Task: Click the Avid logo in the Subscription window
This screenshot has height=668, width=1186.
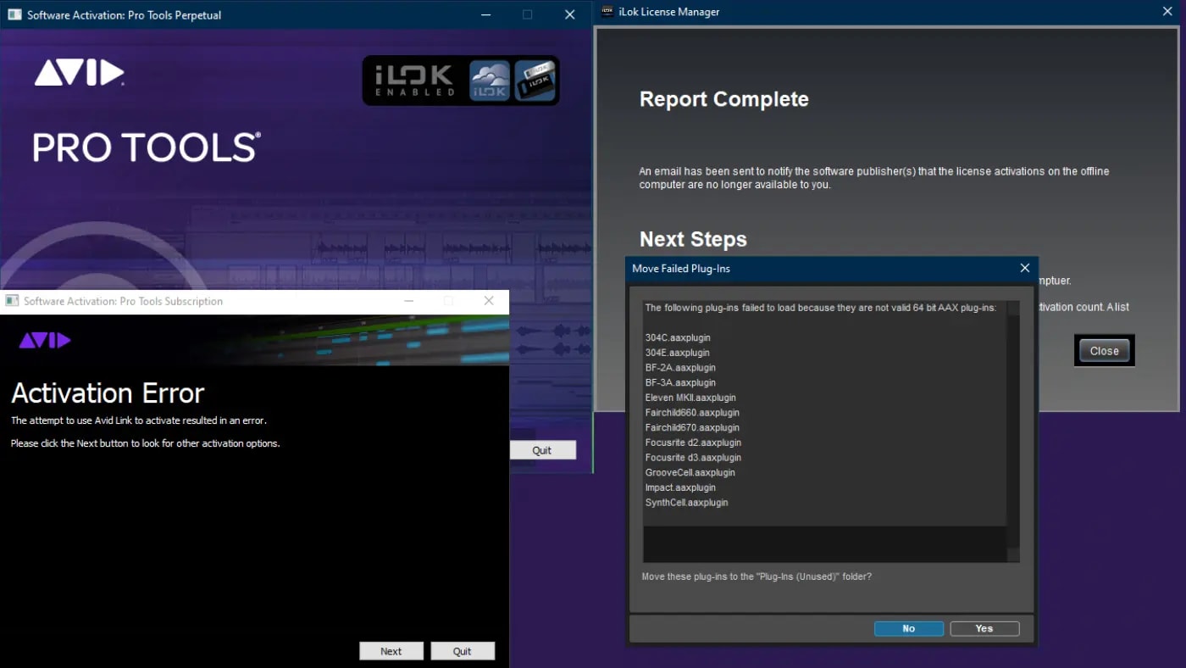Action: click(x=43, y=340)
